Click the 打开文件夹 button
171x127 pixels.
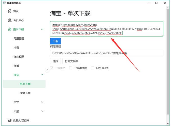72,61
